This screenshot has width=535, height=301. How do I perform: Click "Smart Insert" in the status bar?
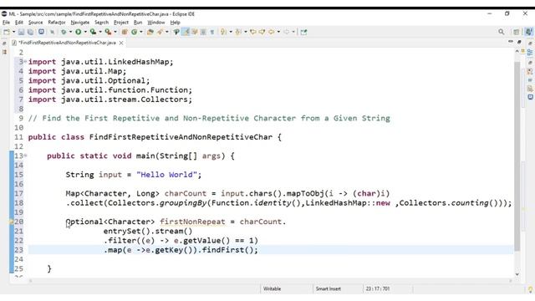329,288
